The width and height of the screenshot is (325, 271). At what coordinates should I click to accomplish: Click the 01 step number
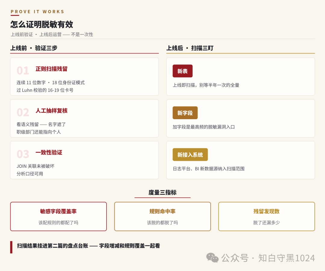[x=23, y=71]
